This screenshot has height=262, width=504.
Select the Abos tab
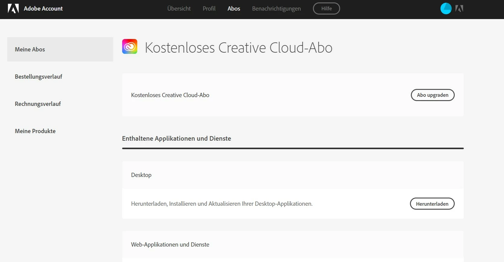234,8
